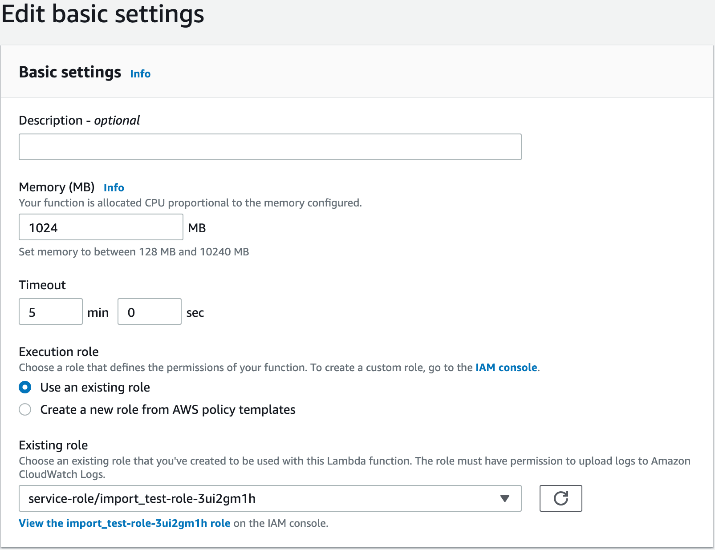Select the Memory value field showing 1024
This screenshot has height=550, width=715.
point(101,227)
